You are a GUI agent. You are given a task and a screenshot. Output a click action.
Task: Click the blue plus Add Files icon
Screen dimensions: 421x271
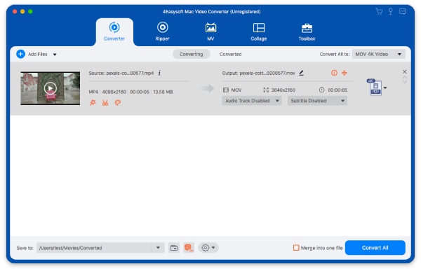pos(20,54)
